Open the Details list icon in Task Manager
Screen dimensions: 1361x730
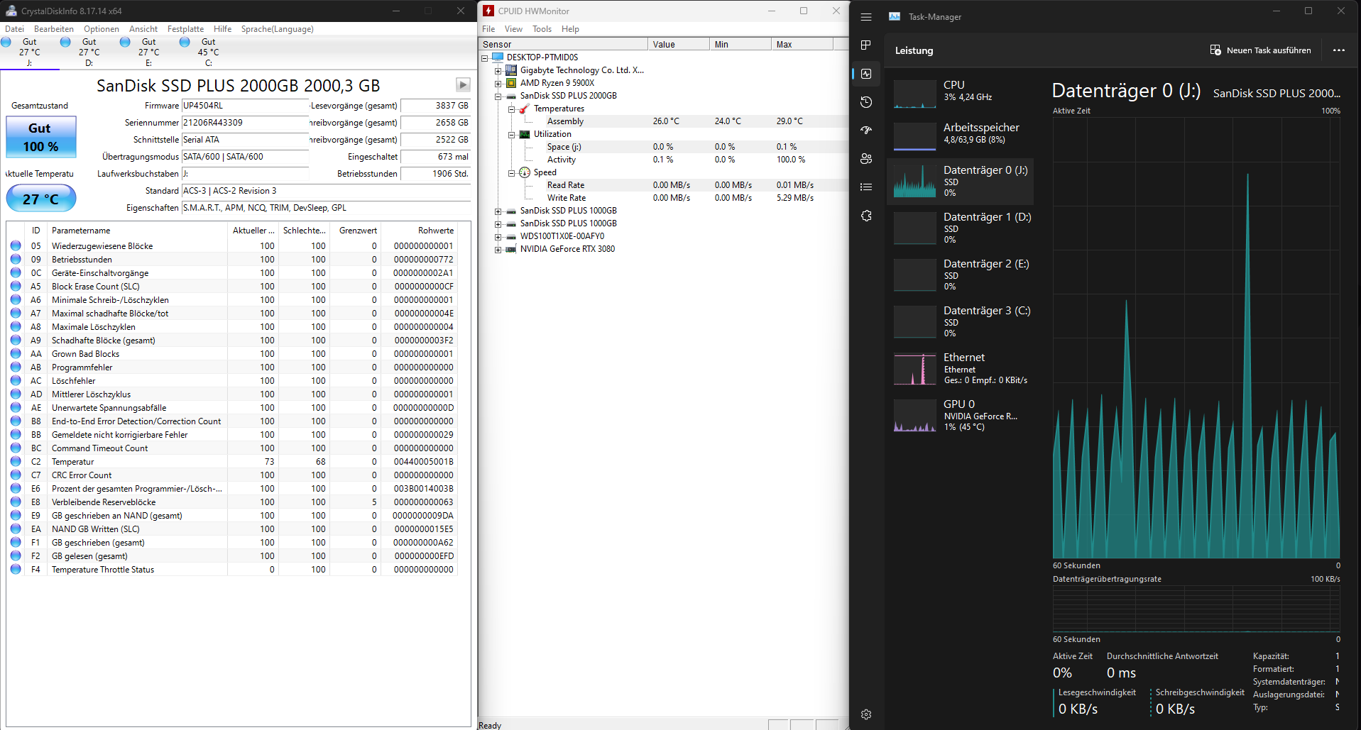tap(866, 187)
